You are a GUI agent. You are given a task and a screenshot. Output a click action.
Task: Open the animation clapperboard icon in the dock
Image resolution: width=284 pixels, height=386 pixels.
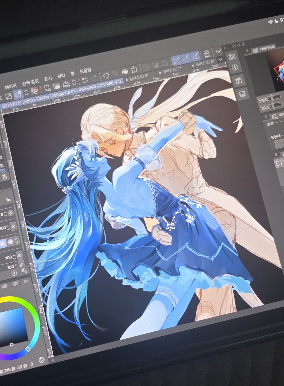[238, 81]
